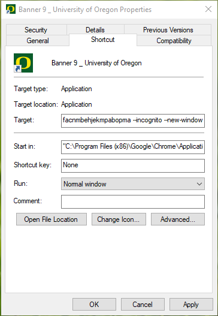
Task: Confirm changes with the OK button
Action: coord(94,305)
